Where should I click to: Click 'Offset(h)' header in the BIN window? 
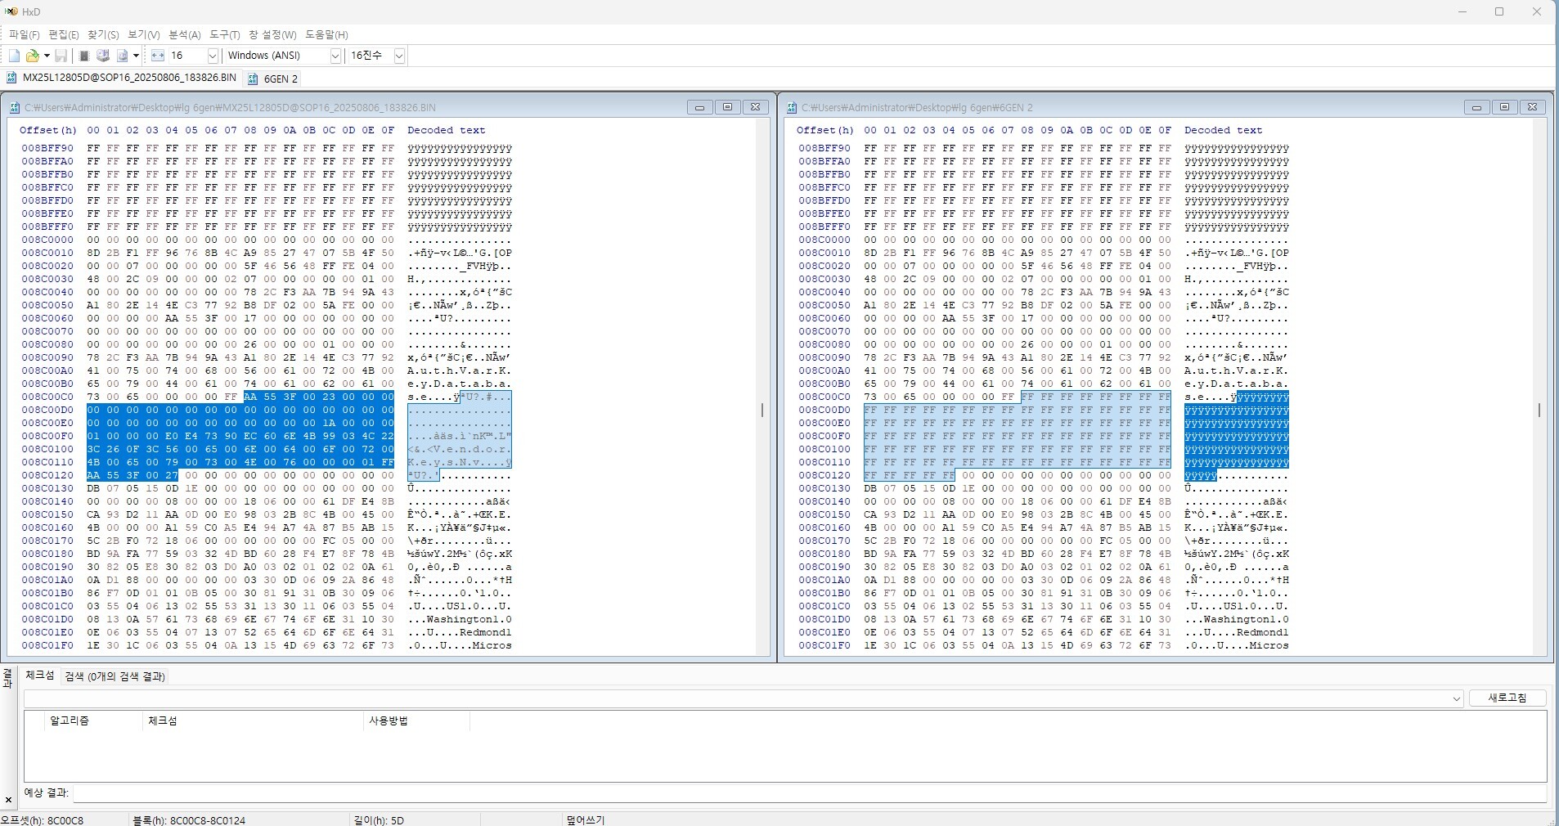click(x=47, y=130)
